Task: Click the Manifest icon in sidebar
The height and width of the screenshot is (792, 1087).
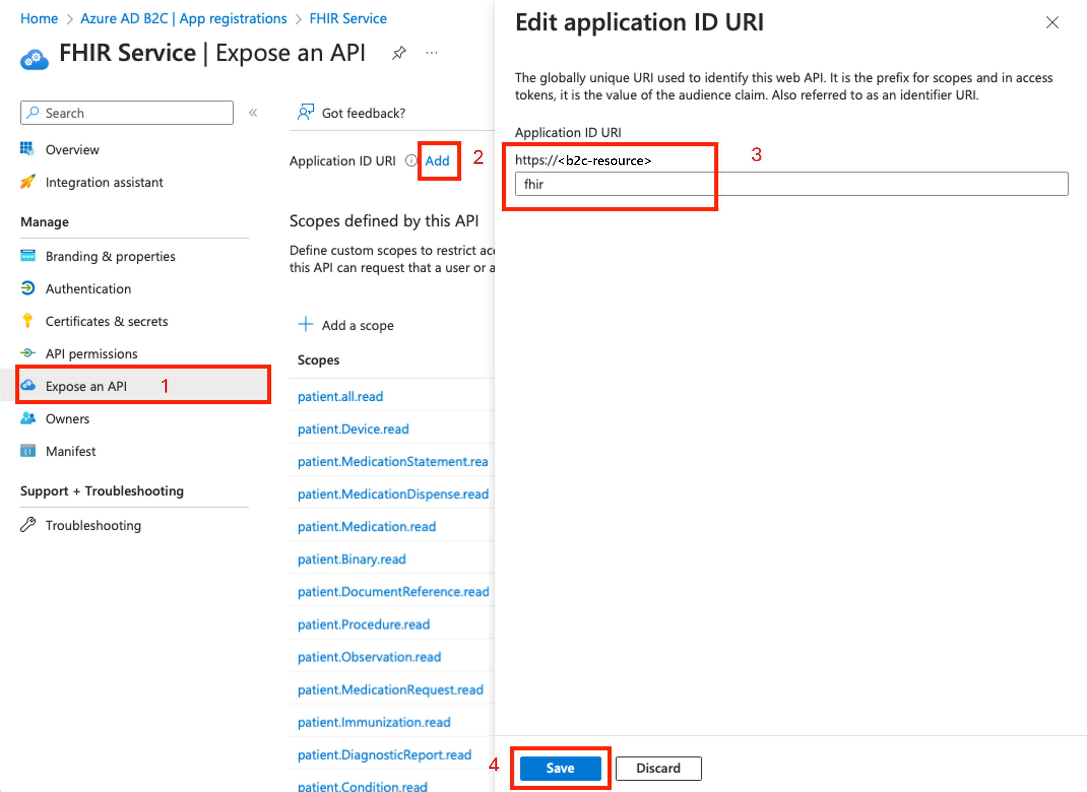Action: [28, 451]
